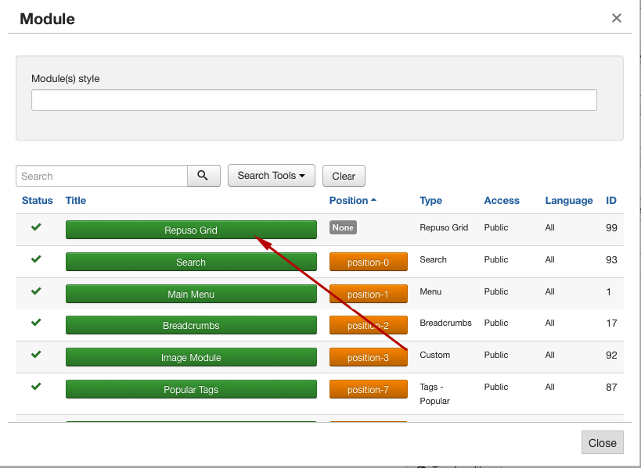641x468 pixels.
Task: Click the position-1 badge
Action: point(369,294)
